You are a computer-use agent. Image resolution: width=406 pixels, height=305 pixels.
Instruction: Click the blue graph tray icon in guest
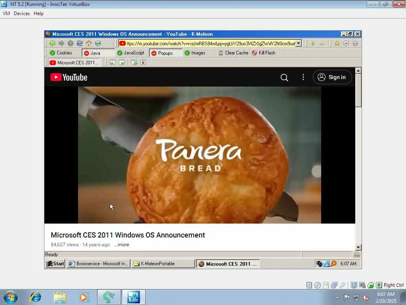326,264
